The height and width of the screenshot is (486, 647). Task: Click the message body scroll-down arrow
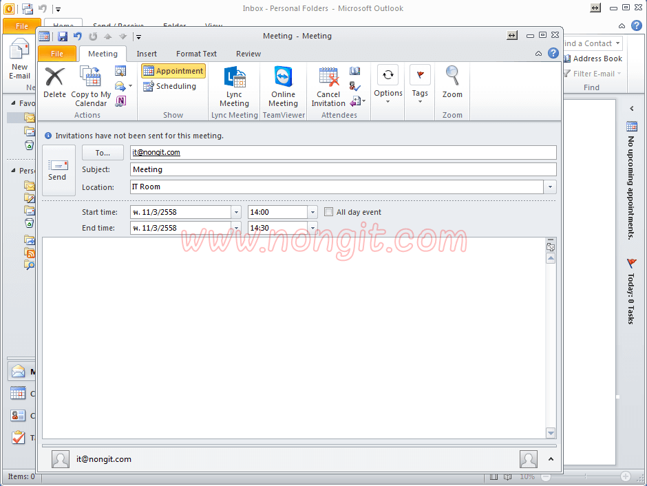tap(551, 433)
